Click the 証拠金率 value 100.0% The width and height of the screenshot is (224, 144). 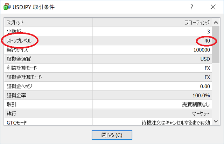click(201, 95)
